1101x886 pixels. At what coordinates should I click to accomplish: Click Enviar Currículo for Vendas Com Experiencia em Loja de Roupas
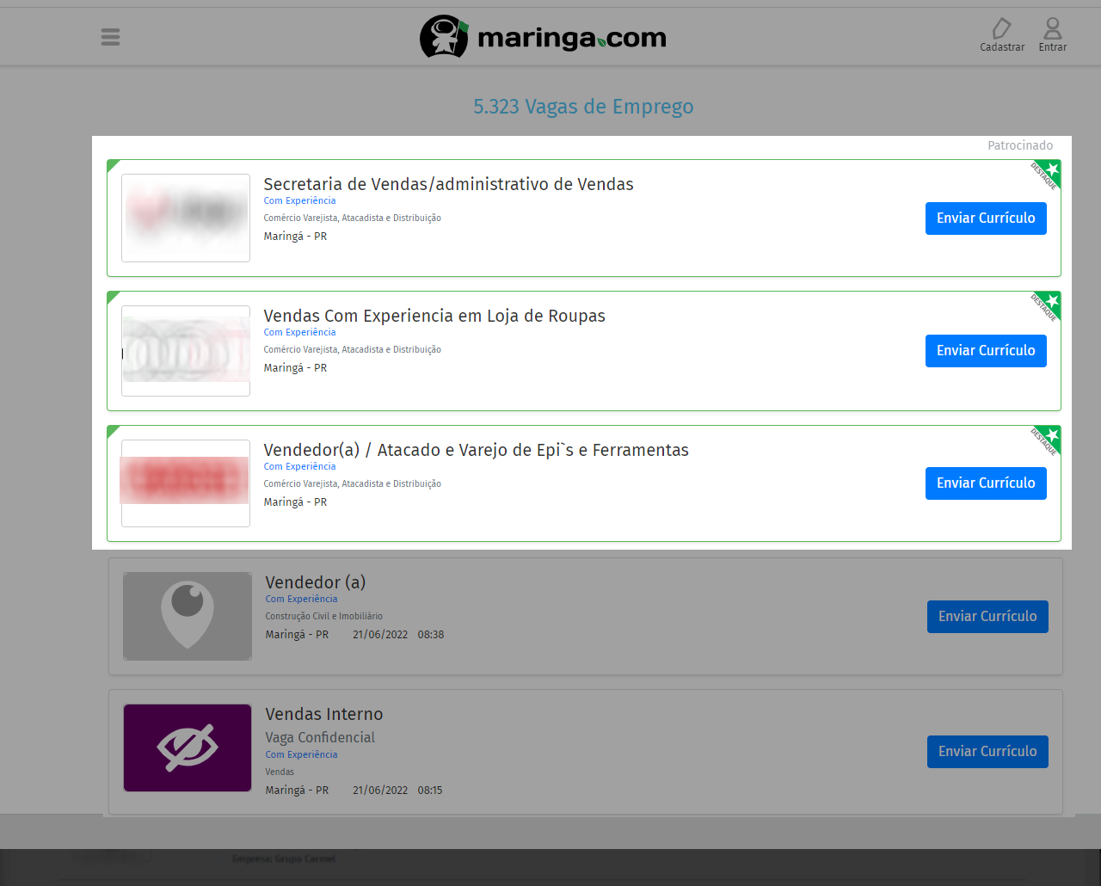[986, 350]
